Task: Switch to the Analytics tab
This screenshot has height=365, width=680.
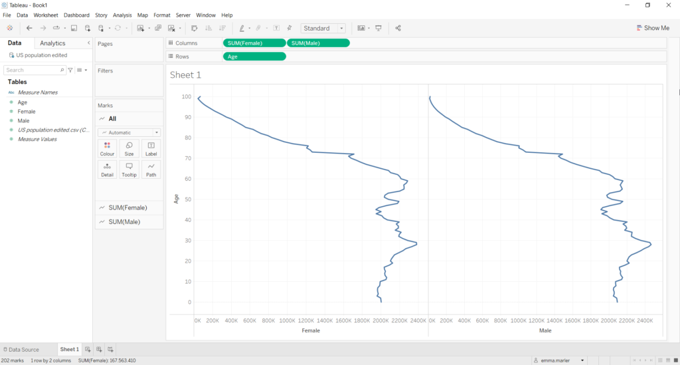Action: [x=52, y=43]
